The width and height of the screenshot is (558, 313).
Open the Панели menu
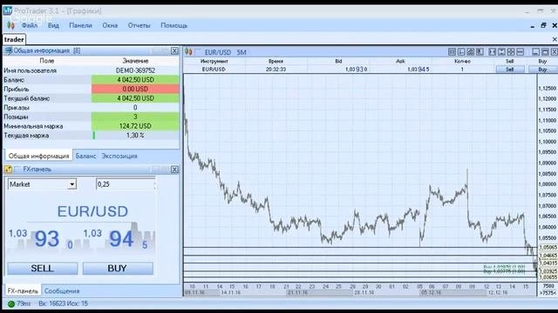(80, 25)
